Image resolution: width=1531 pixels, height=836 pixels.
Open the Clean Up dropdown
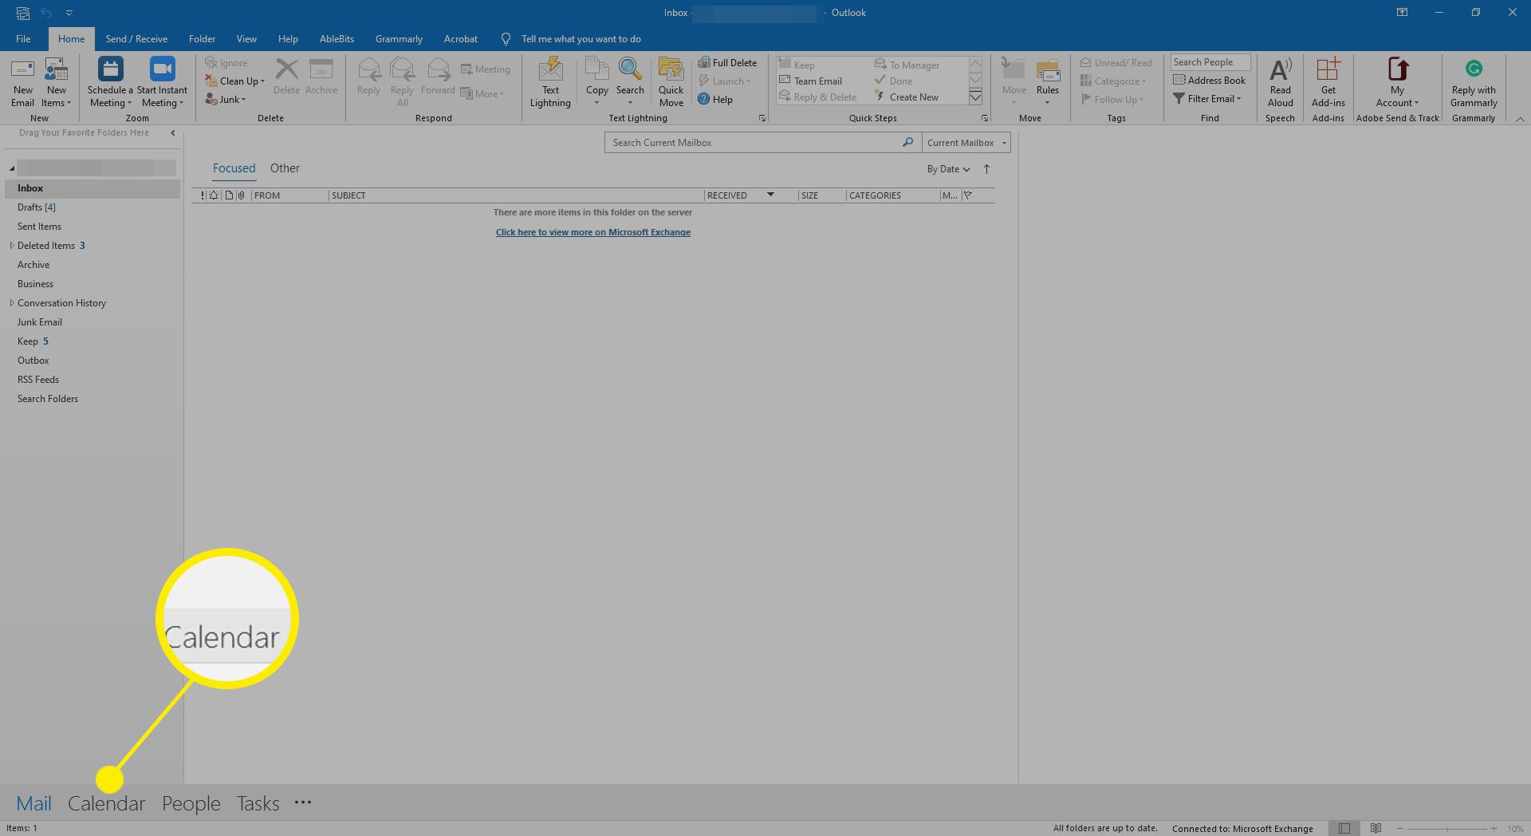coord(234,81)
